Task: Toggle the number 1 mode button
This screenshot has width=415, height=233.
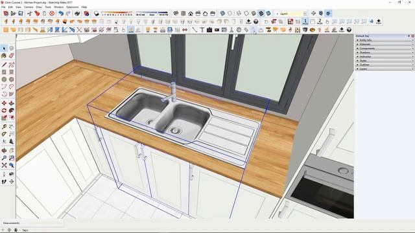Action: tap(305, 21)
